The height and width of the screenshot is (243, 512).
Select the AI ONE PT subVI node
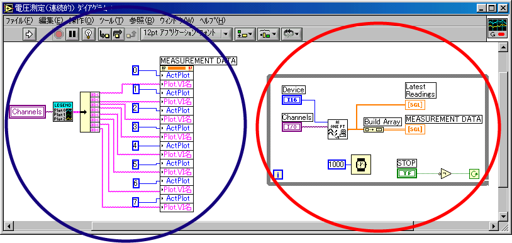point(338,129)
